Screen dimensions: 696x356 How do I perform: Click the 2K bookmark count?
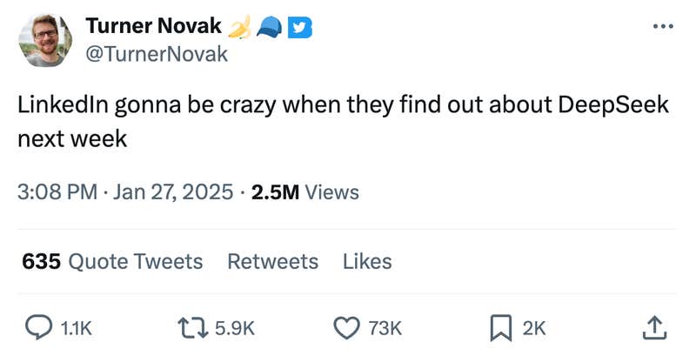point(534,328)
